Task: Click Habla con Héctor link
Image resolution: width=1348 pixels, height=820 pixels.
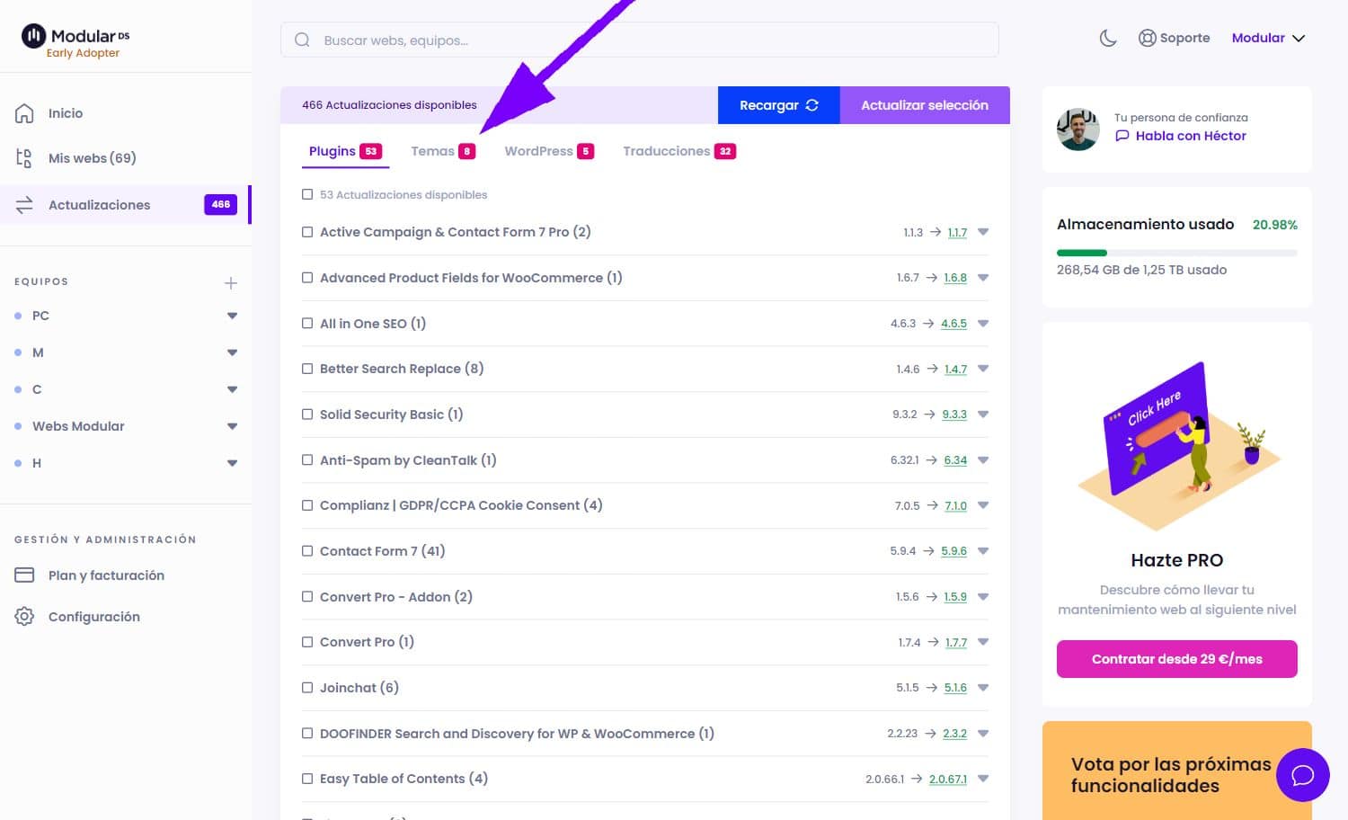Action: [1191, 136]
